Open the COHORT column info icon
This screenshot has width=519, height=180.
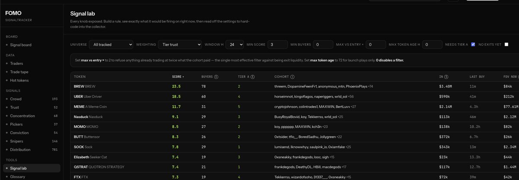[292, 77]
